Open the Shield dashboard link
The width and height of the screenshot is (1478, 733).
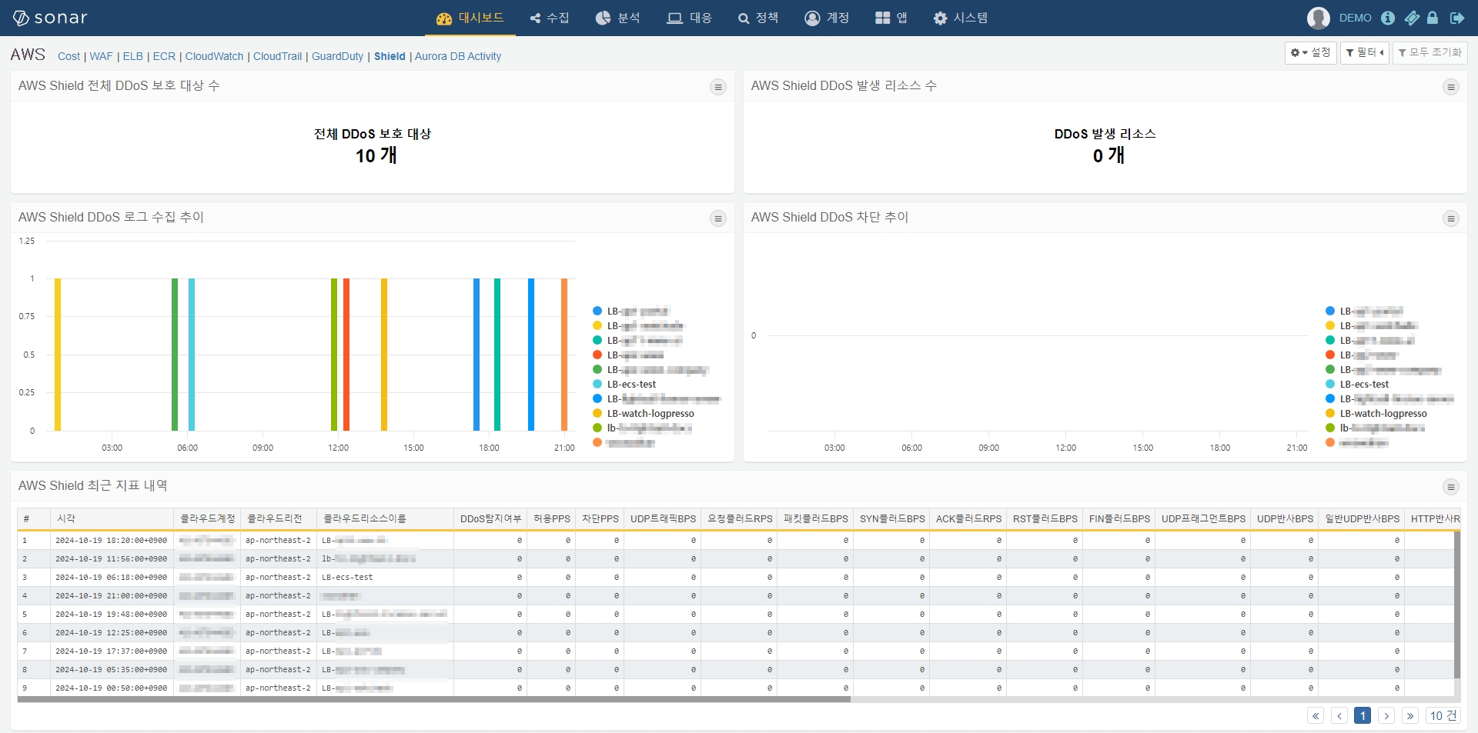390,56
